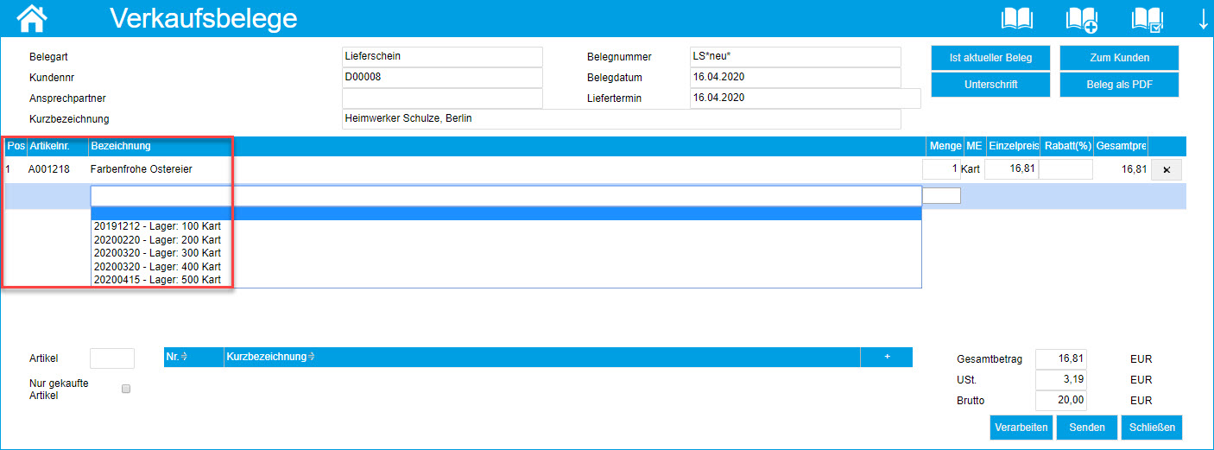Click the Home icon in header
This screenshot has height=450, width=1214.
[x=32, y=17]
